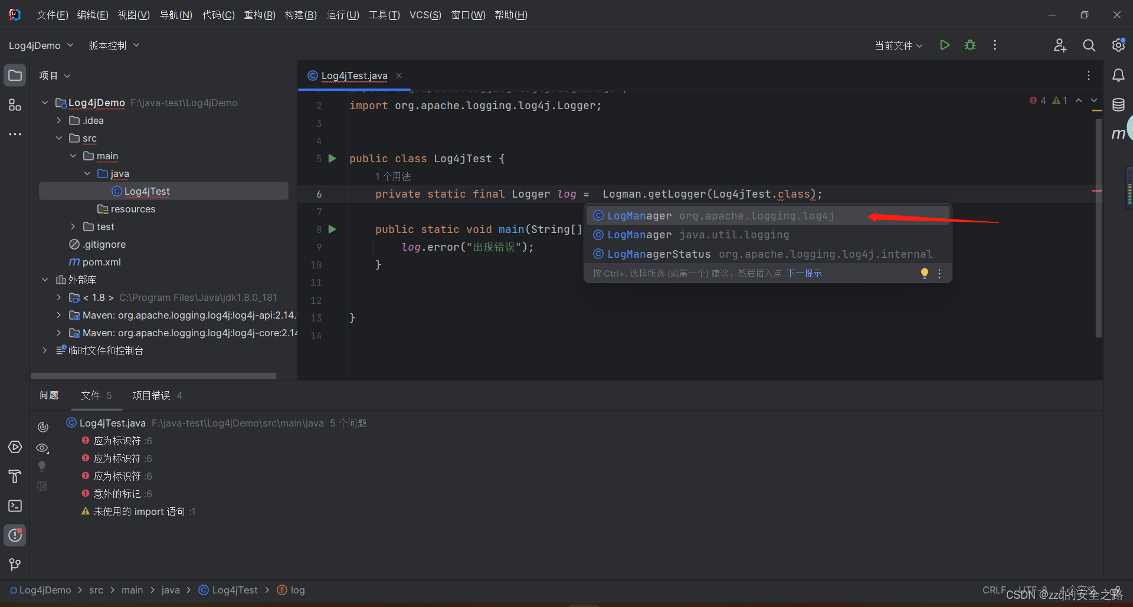The height and width of the screenshot is (607, 1133).
Task: Start debugging with the bug icon
Action: pyautogui.click(x=970, y=45)
